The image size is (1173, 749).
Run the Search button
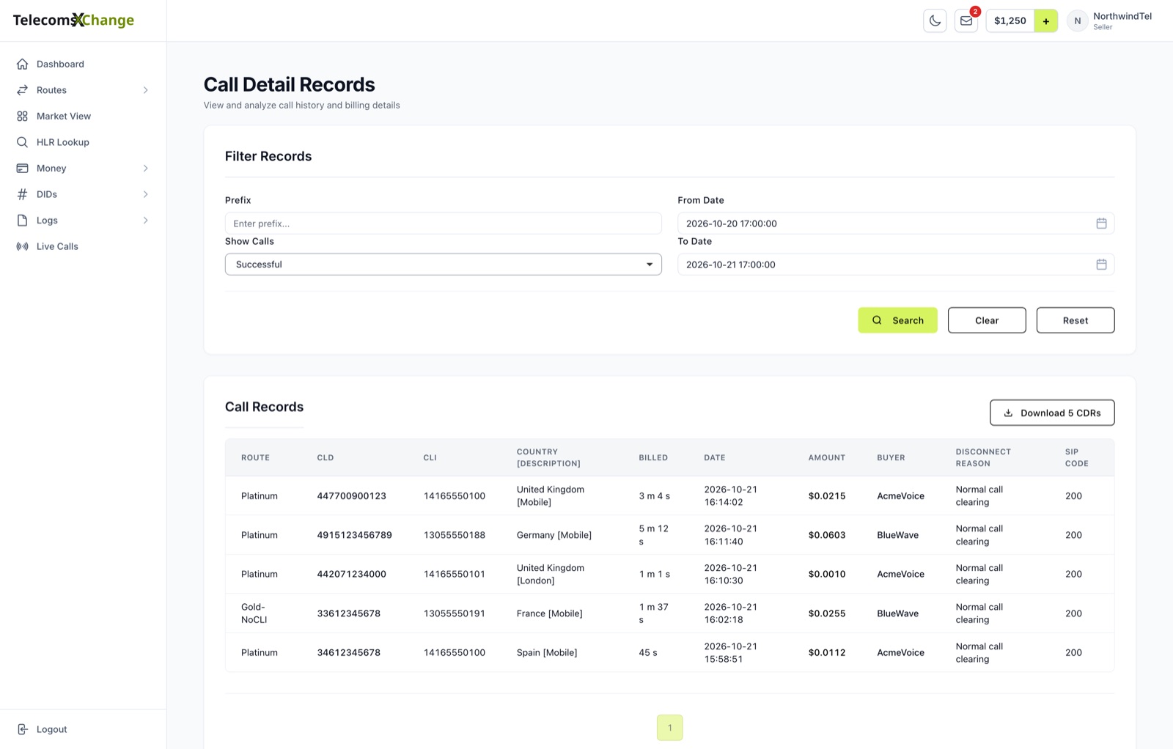pos(897,320)
